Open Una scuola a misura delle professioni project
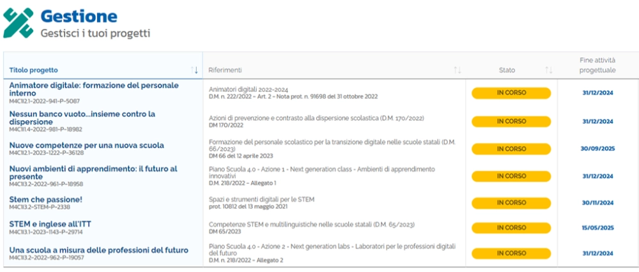This screenshot has width=639, height=272. (98, 249)
